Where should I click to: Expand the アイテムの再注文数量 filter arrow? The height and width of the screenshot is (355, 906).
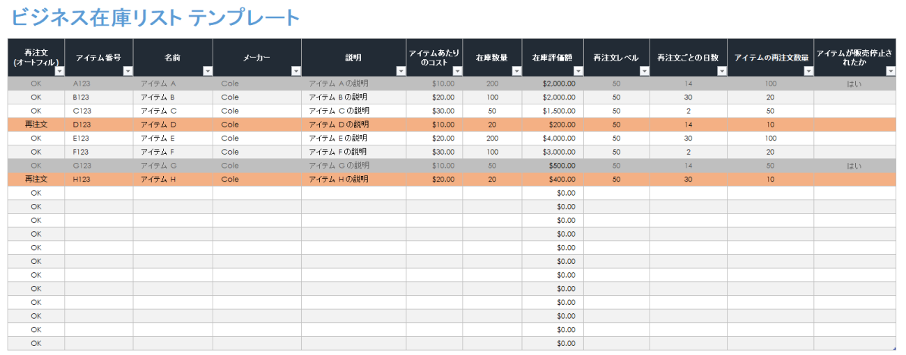(x=808, y=71)
